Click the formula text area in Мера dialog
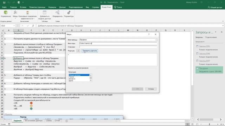 112,59
